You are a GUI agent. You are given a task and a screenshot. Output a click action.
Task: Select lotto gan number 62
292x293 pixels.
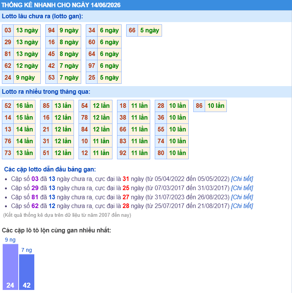[x=8, y=66]
